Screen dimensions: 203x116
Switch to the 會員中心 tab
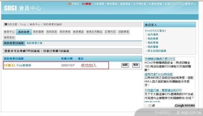(9, 32)
